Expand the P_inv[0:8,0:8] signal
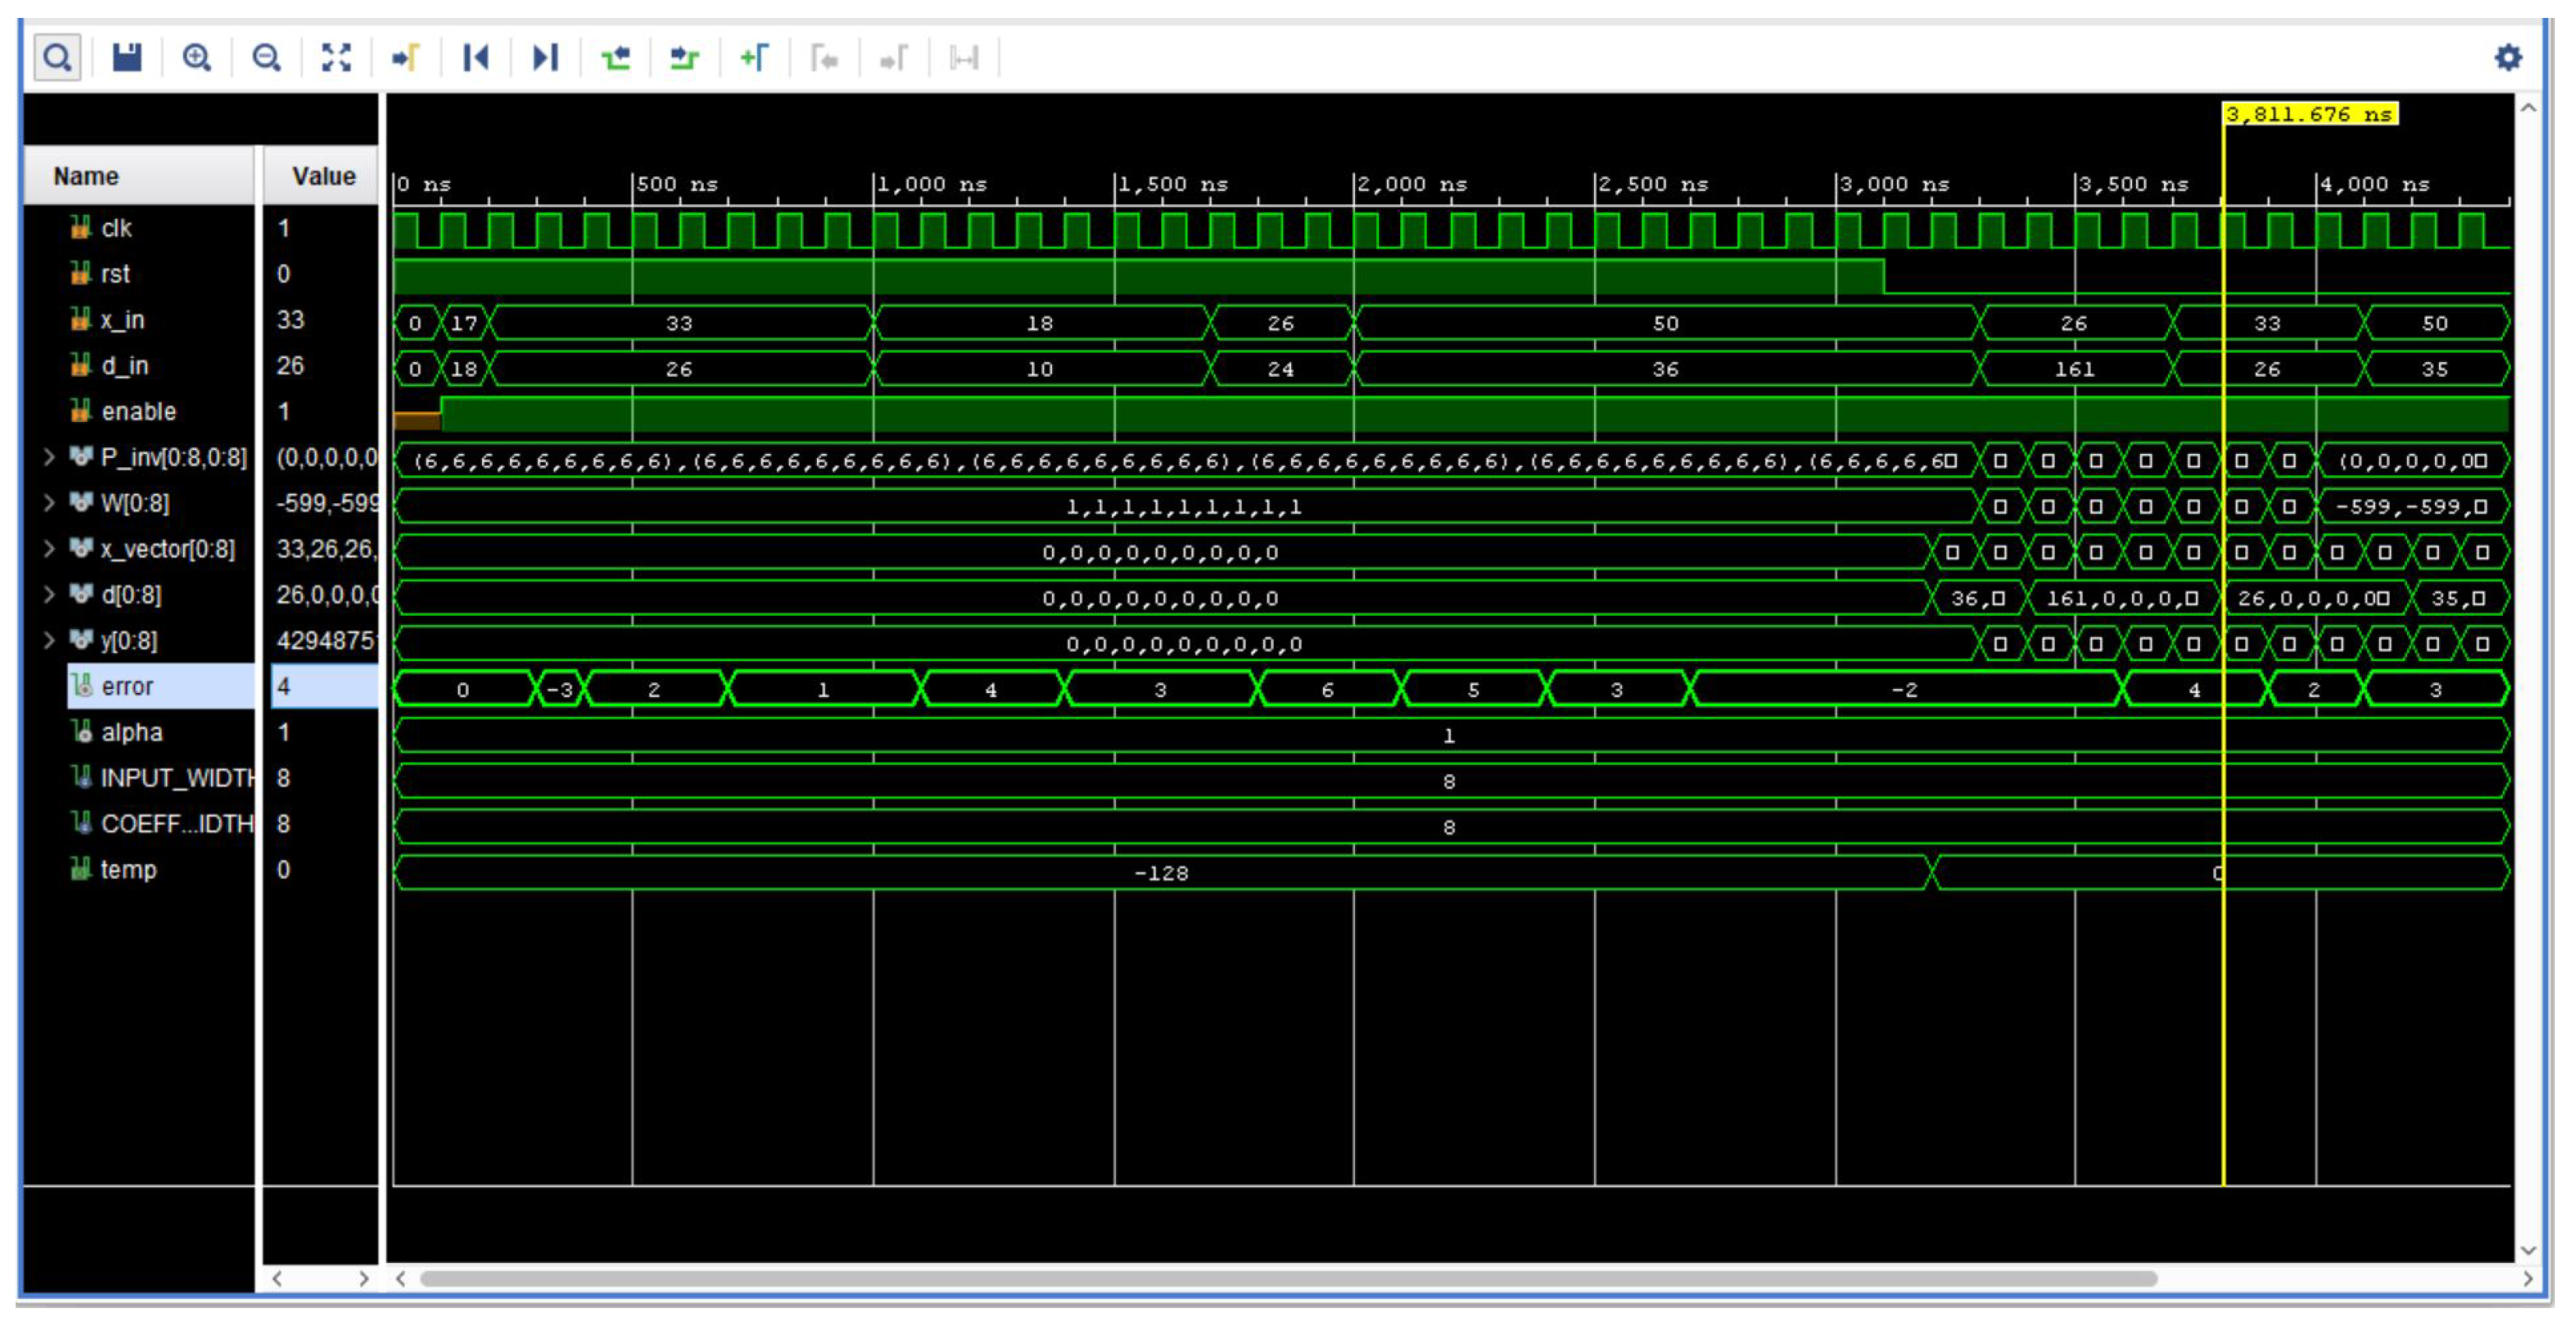Screen dimensions: 2576x1326 [x=48, y=457]
